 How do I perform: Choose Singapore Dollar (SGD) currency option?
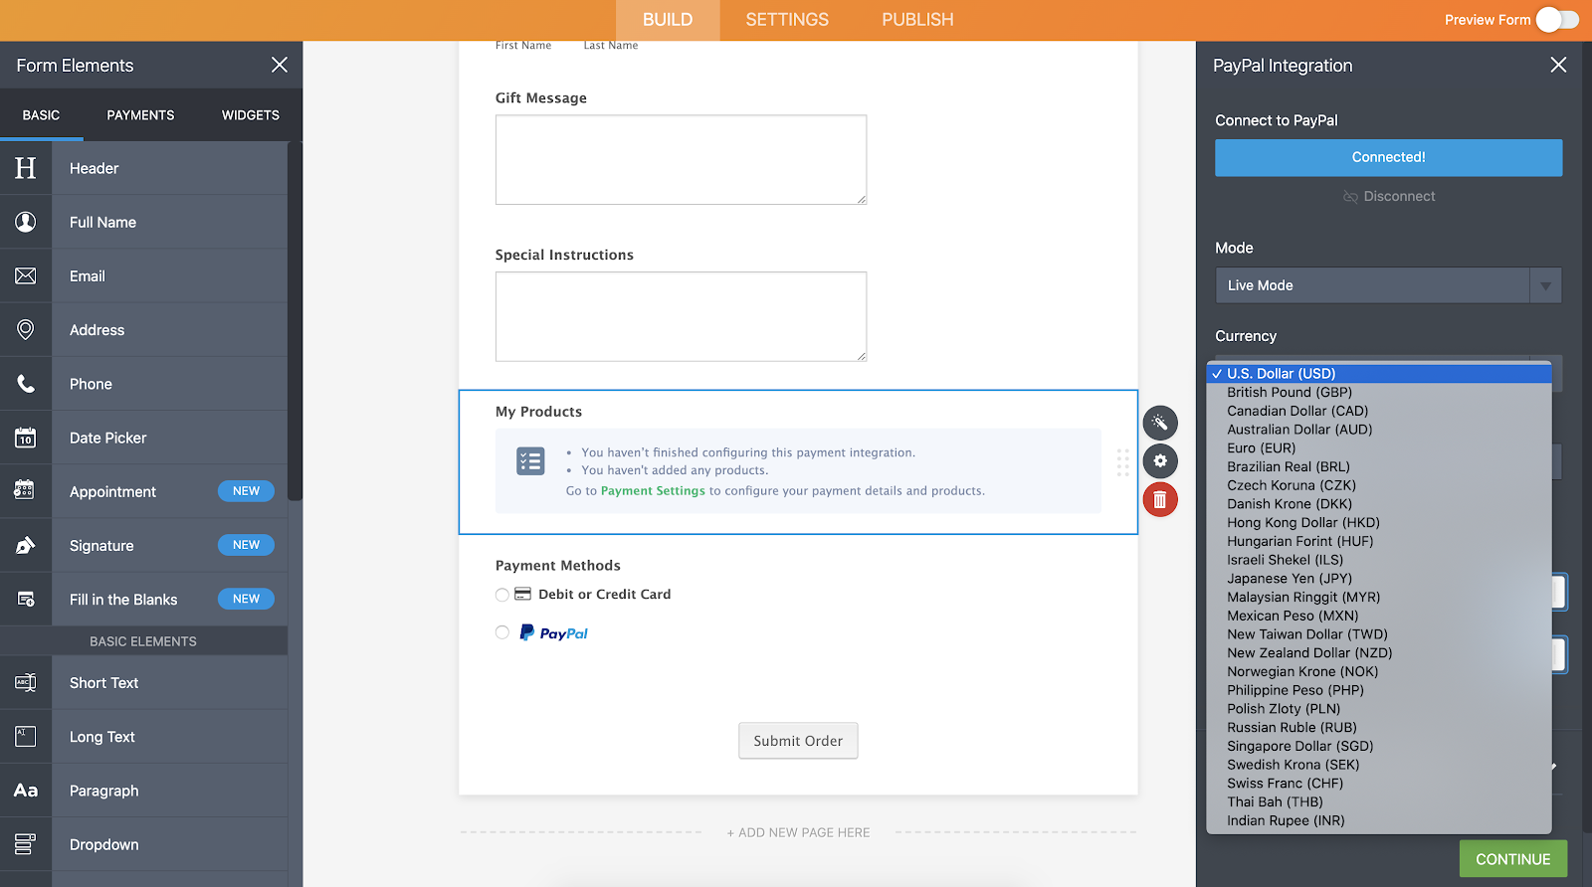click(x=1379, y=746)
